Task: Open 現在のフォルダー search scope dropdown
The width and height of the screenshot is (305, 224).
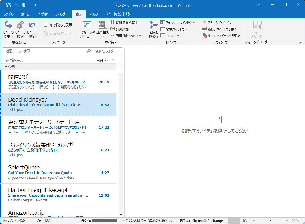Action: point(108,51)
